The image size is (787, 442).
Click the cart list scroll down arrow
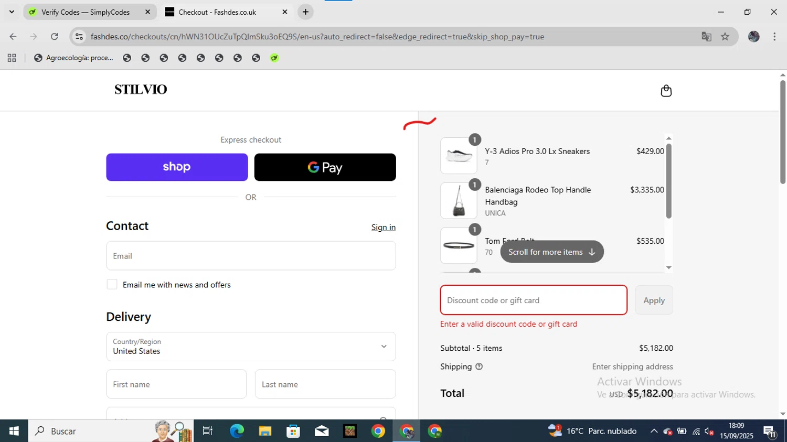668,268
